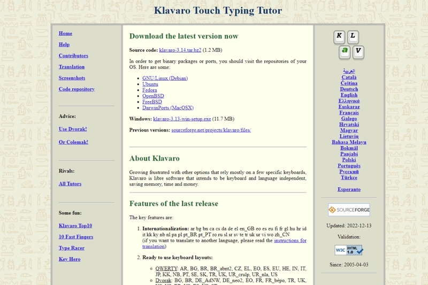
Task: Switch language to Français
Action: tap(349, 113)
